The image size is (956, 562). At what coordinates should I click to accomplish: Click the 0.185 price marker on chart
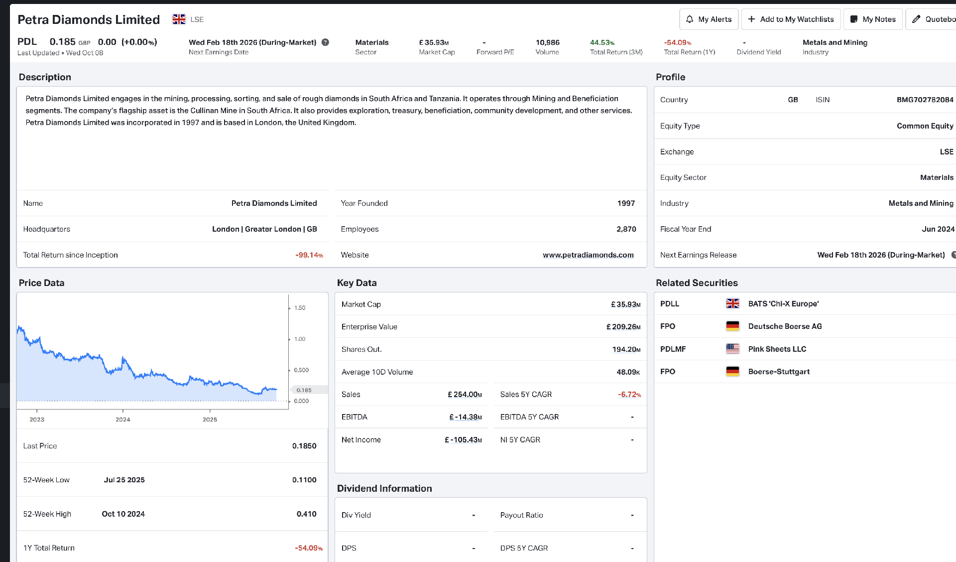[x=304, y=390]
